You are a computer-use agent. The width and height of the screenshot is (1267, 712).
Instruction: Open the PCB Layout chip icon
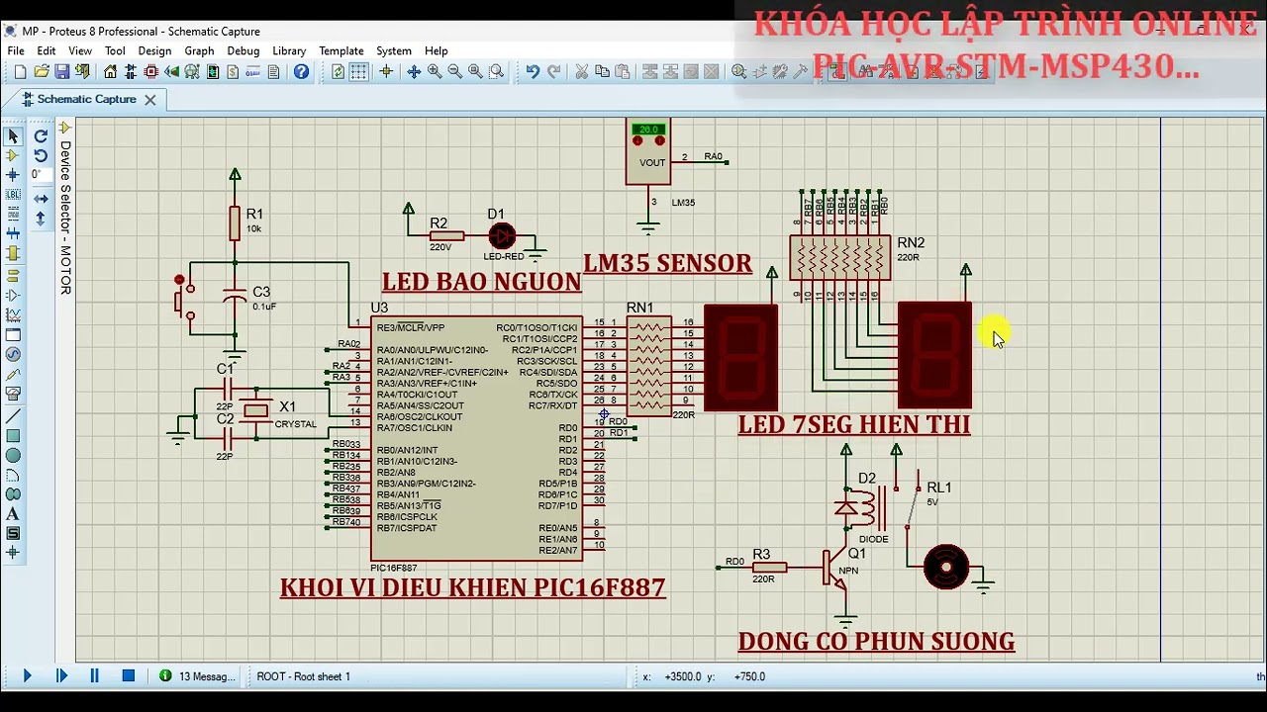[151, 71]
